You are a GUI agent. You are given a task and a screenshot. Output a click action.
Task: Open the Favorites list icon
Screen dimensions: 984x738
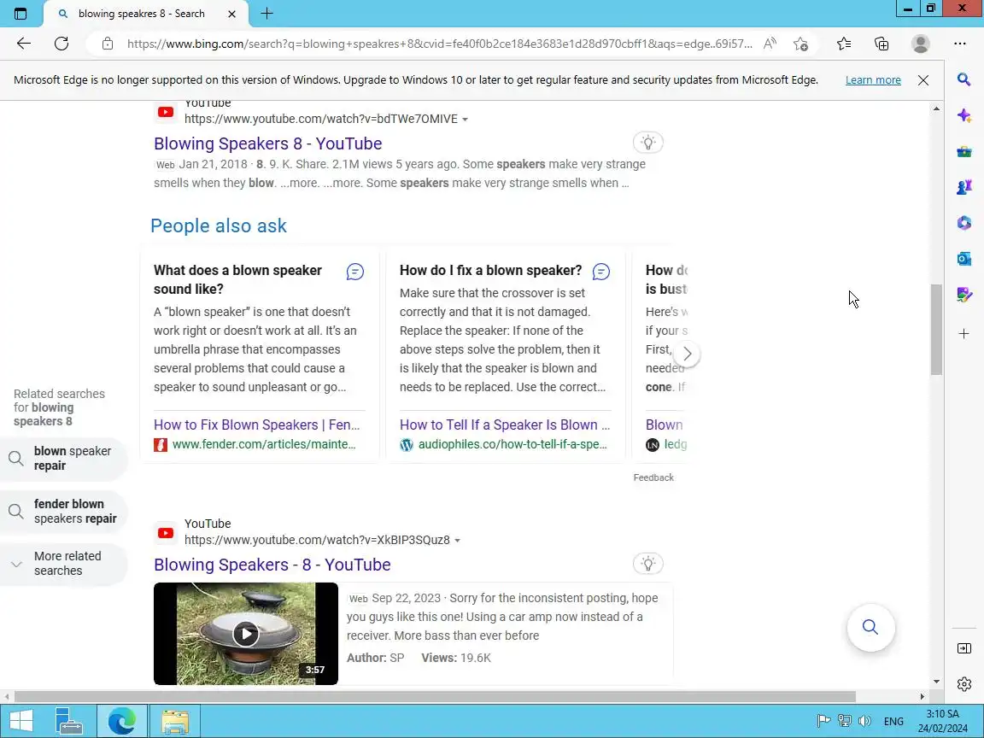844,44
